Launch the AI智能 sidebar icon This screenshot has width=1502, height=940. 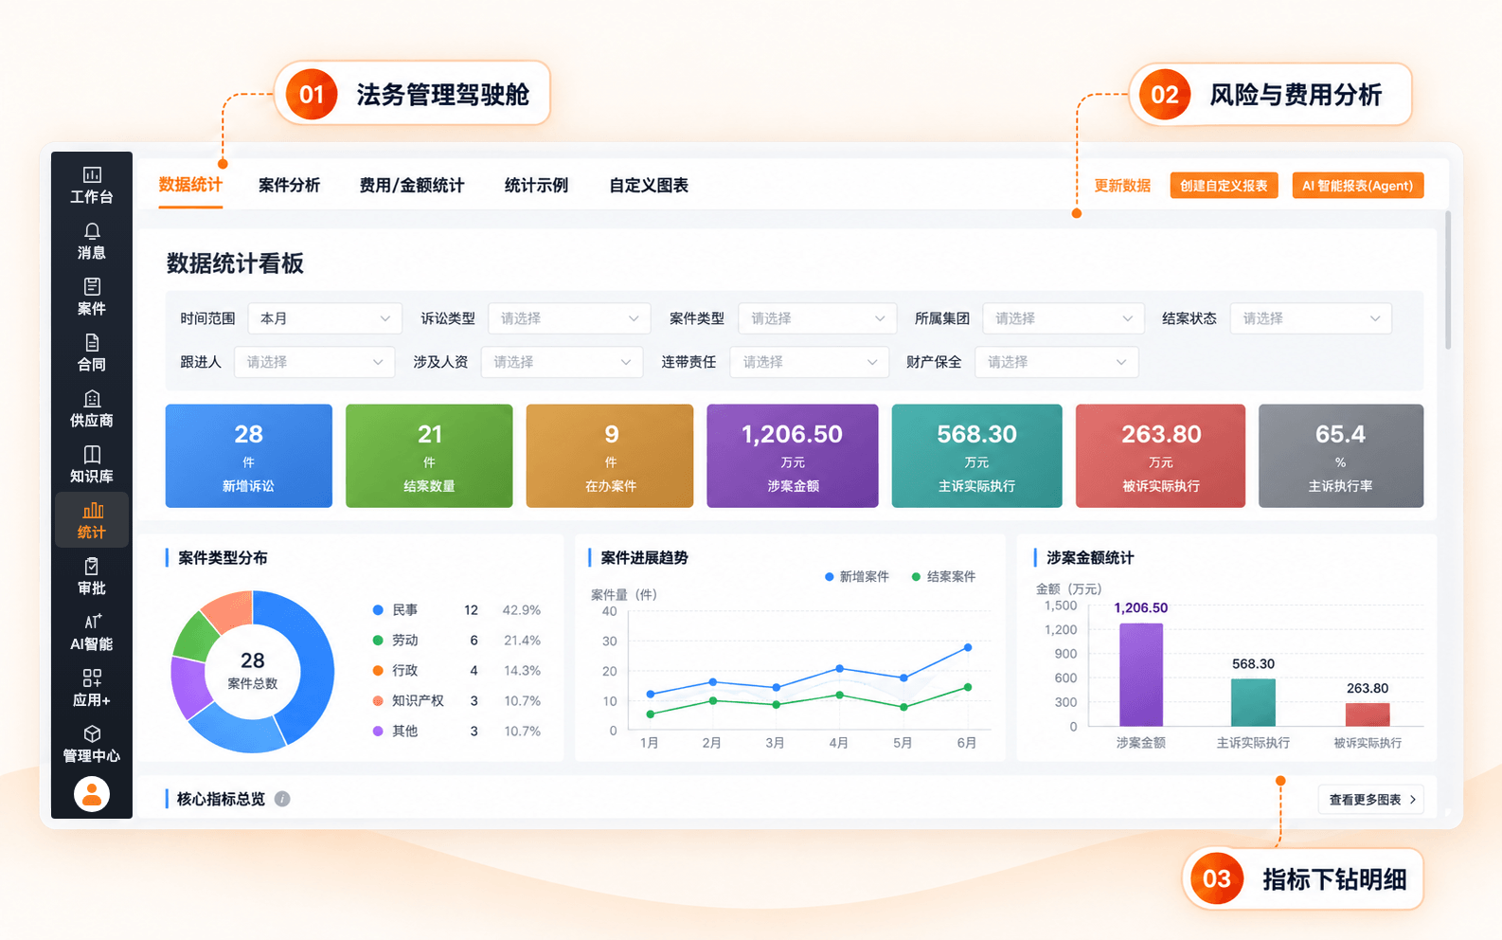tap(92, 632)
